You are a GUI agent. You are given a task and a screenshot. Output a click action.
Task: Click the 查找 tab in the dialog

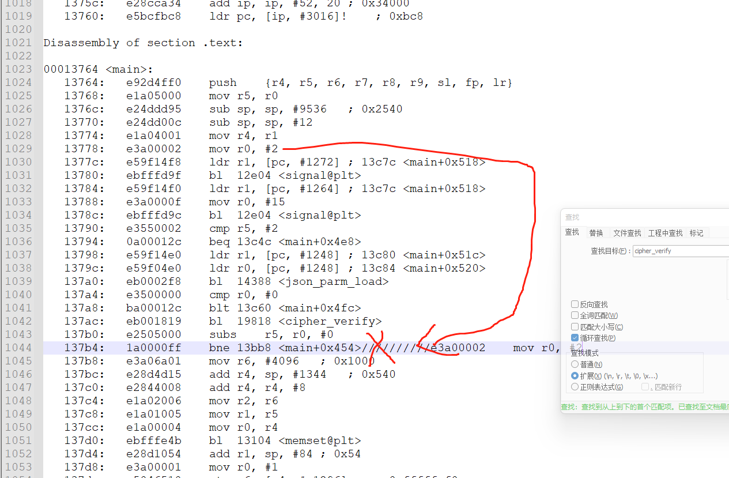click(572, 232)
